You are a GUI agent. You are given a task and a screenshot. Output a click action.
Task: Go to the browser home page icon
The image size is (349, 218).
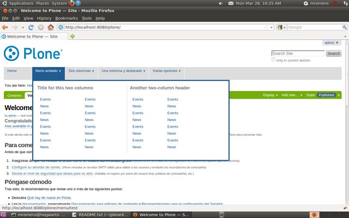click(51, 27)
